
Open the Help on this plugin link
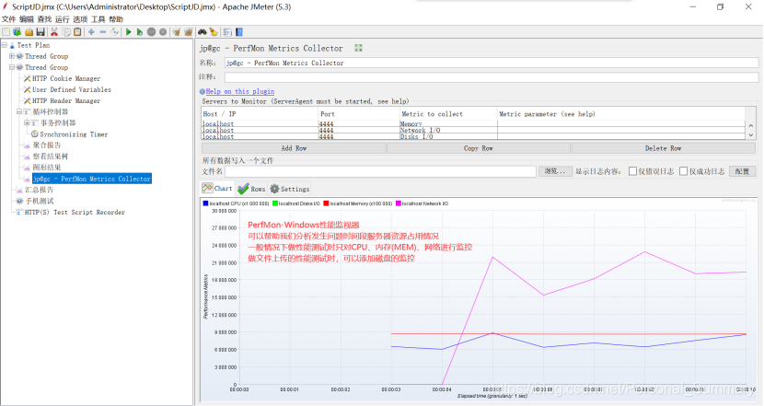(239, 92)
